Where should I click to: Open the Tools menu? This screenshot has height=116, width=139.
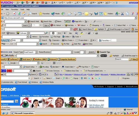click(x=22, y=9)
